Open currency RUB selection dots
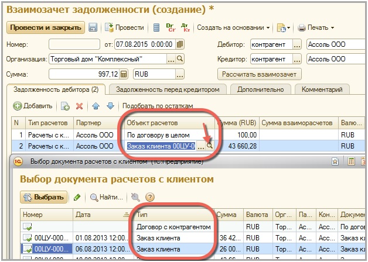 pyautogui.click(x=180, y=74)
